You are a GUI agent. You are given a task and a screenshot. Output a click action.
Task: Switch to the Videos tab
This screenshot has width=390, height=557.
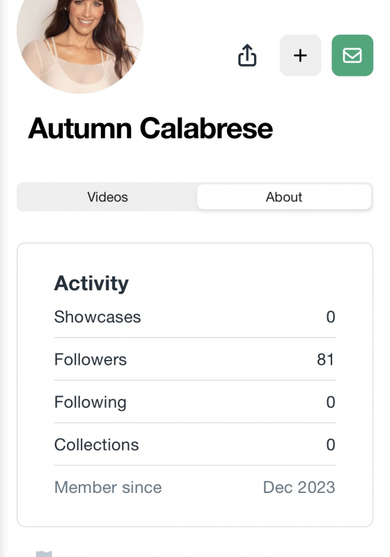(107, 197)
